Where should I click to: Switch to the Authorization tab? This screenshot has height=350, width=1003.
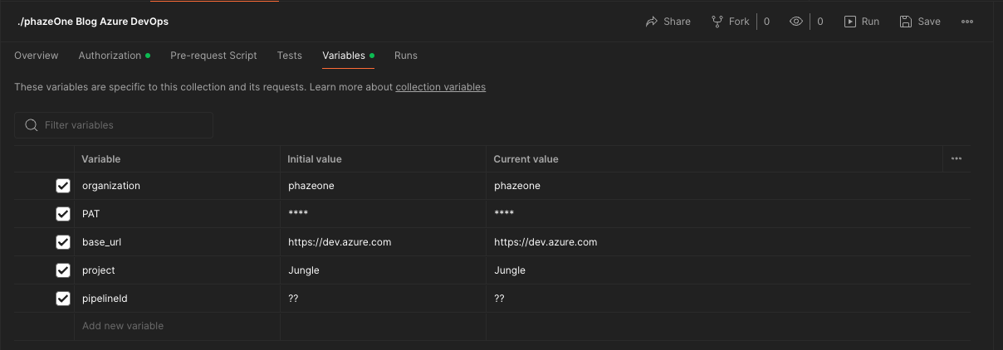pyautogui.click(x=110, y=56)
